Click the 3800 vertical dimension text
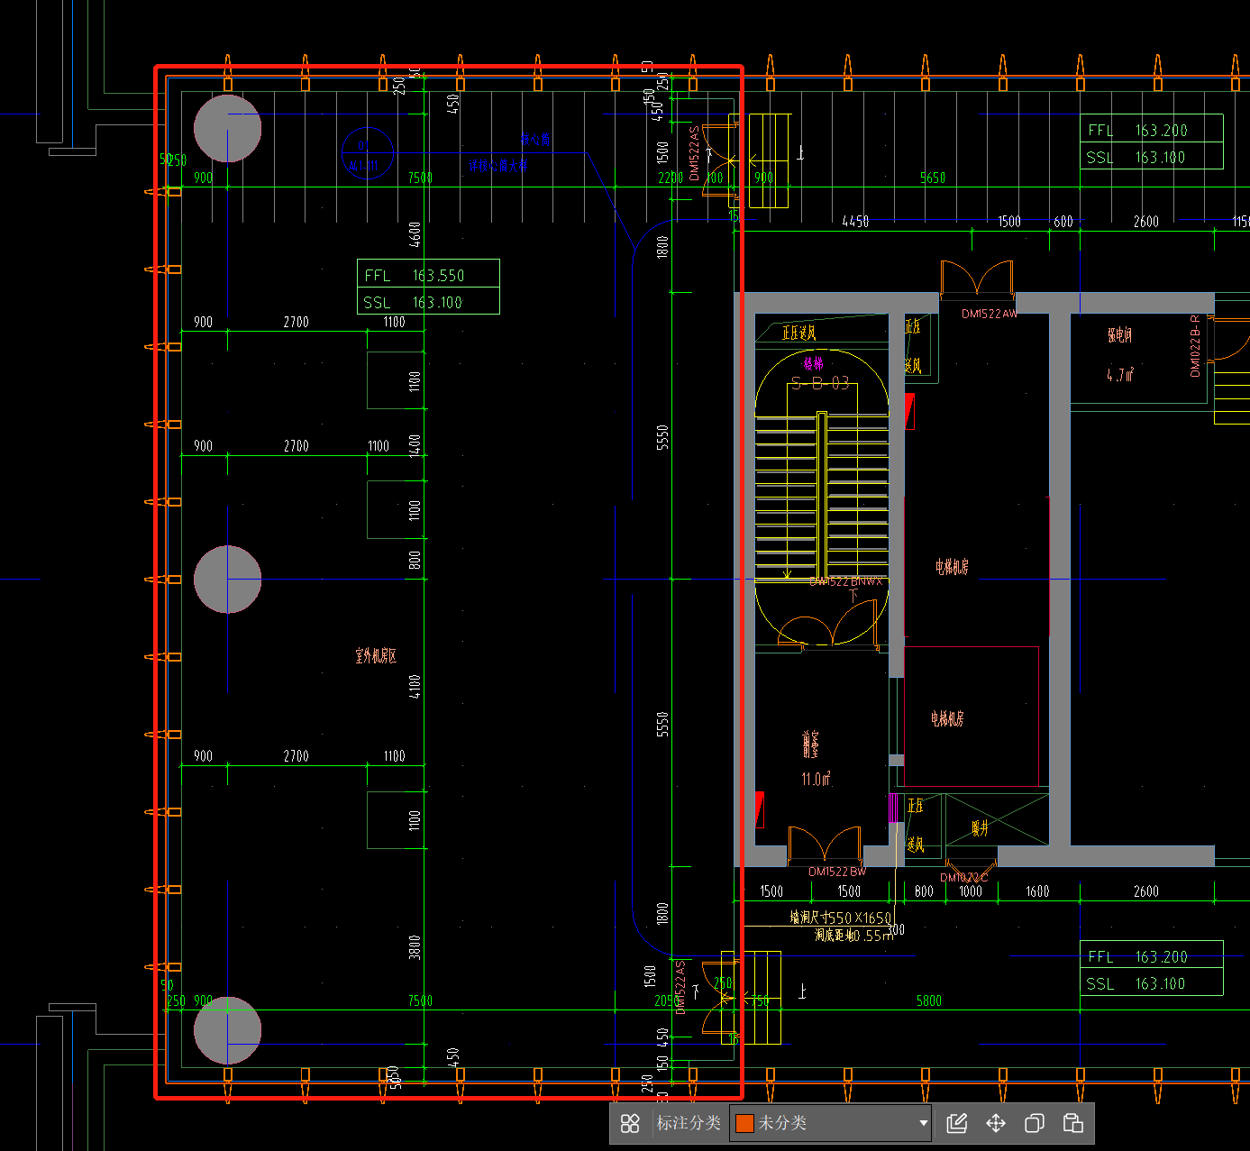The height and width of the screenshot is (1151, 1250). (415, 947)
